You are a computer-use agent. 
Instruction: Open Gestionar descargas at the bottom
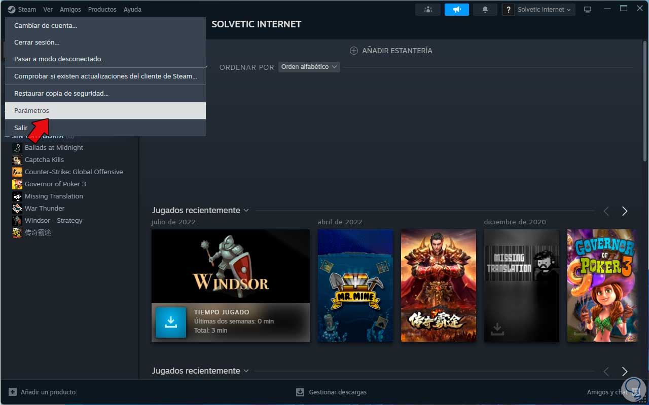pos(338,392)
